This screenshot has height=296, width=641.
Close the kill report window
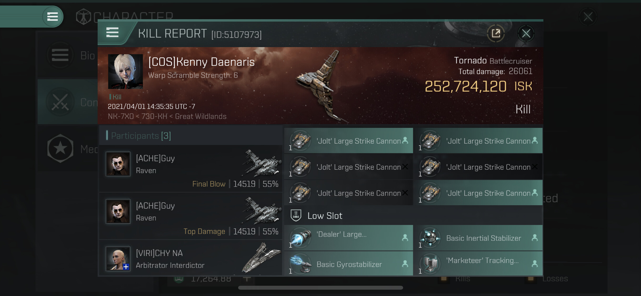click(526, 33)
